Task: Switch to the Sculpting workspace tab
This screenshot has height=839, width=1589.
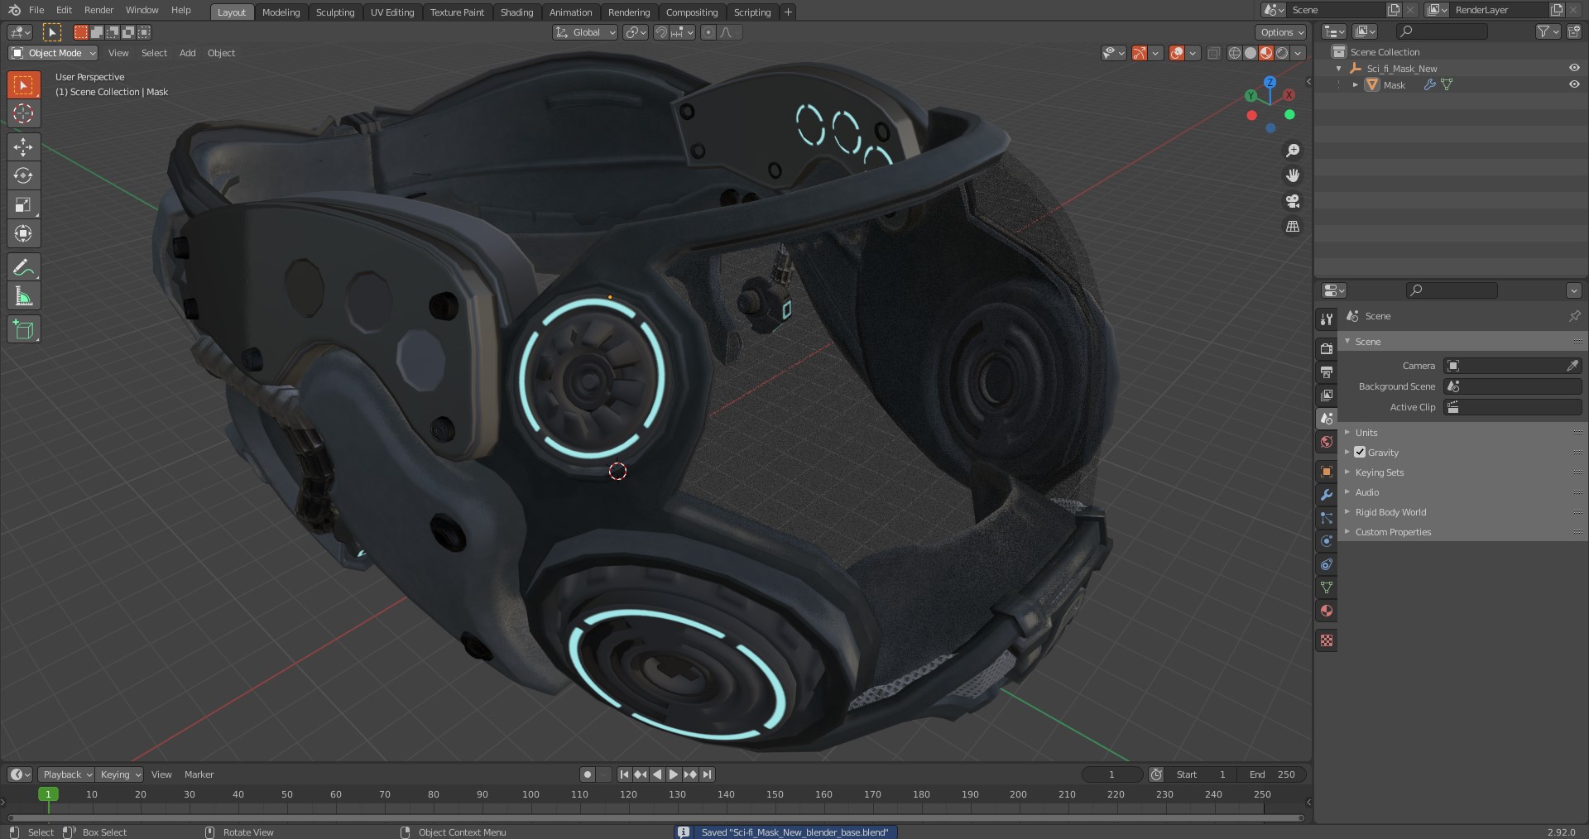Action: 335,12
